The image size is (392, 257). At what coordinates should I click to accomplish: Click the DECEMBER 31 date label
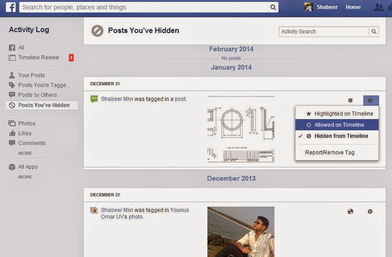[x=105, y=84]
